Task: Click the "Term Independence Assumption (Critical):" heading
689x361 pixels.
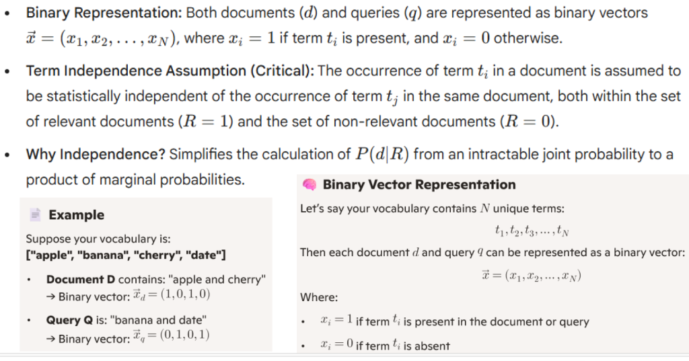Action: click(170, 71)
